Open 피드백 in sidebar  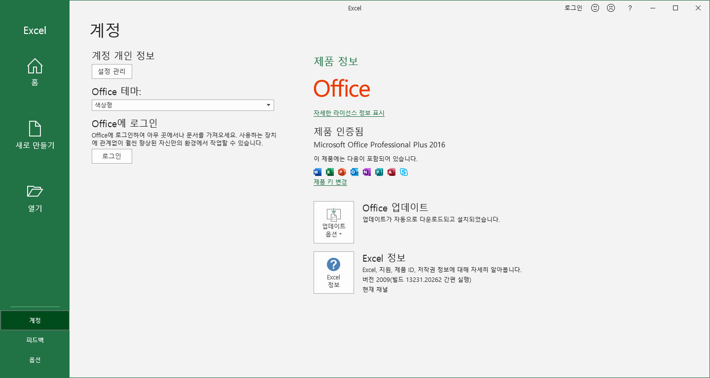[35, 340]
